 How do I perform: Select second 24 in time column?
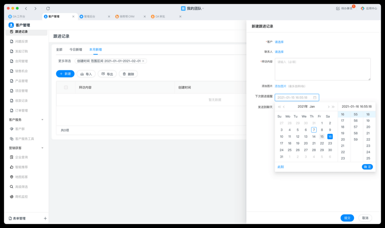pyautogui.click(x=368, y=152)
